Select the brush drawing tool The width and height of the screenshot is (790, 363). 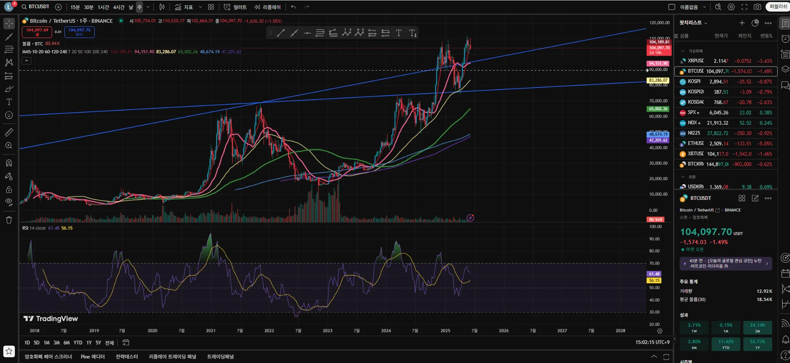9,89
